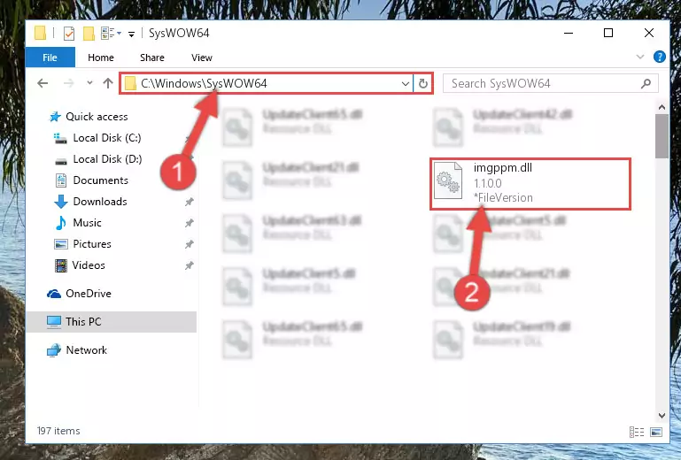The height and width of the screenshot is (460, 681).
Task: Click the C:\Windows\SysWOW64 address bar
Action: click(267, 83)
